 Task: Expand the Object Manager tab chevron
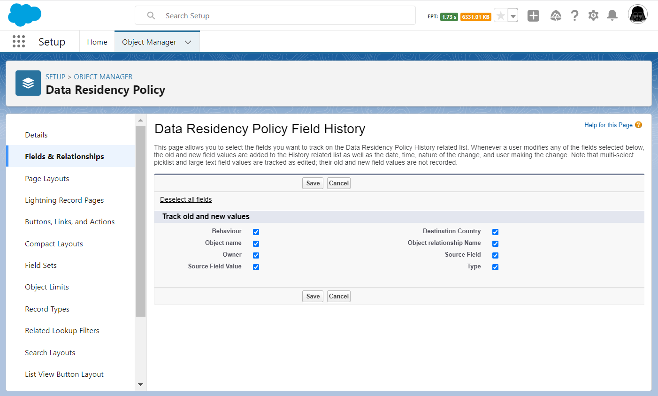click(188, 42)
